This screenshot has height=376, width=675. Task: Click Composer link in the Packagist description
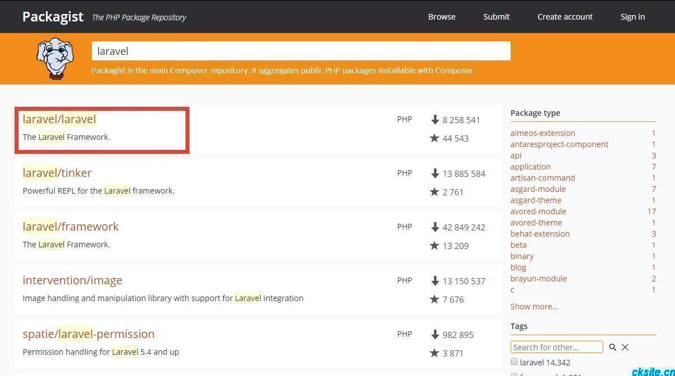[189, 70]
